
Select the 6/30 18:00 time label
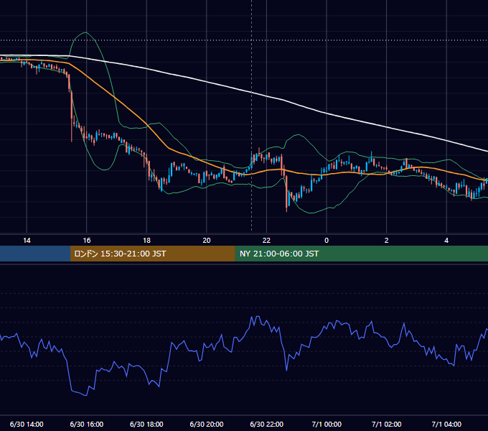(x=146, y=424)
